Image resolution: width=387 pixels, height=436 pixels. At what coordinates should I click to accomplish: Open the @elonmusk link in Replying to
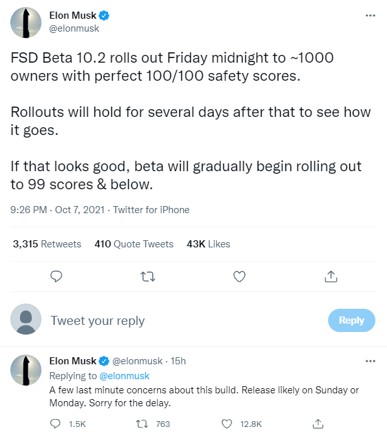[x=124, y=376]
